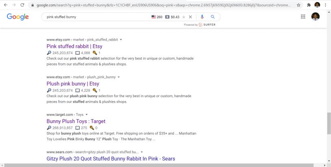The image size is (331, 167).
Task: Click the traffic magnifier icon for Pink stuffed rabbit
Action: click(49, 53)
